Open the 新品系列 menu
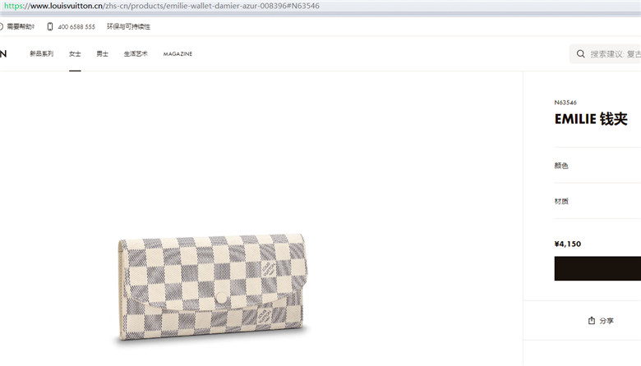The height and width of the screenshot is (366, 641). [x=41, y=54]
